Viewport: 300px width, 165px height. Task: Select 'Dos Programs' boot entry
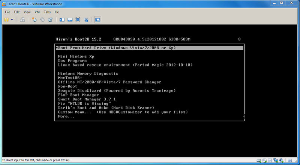point(72,61)
